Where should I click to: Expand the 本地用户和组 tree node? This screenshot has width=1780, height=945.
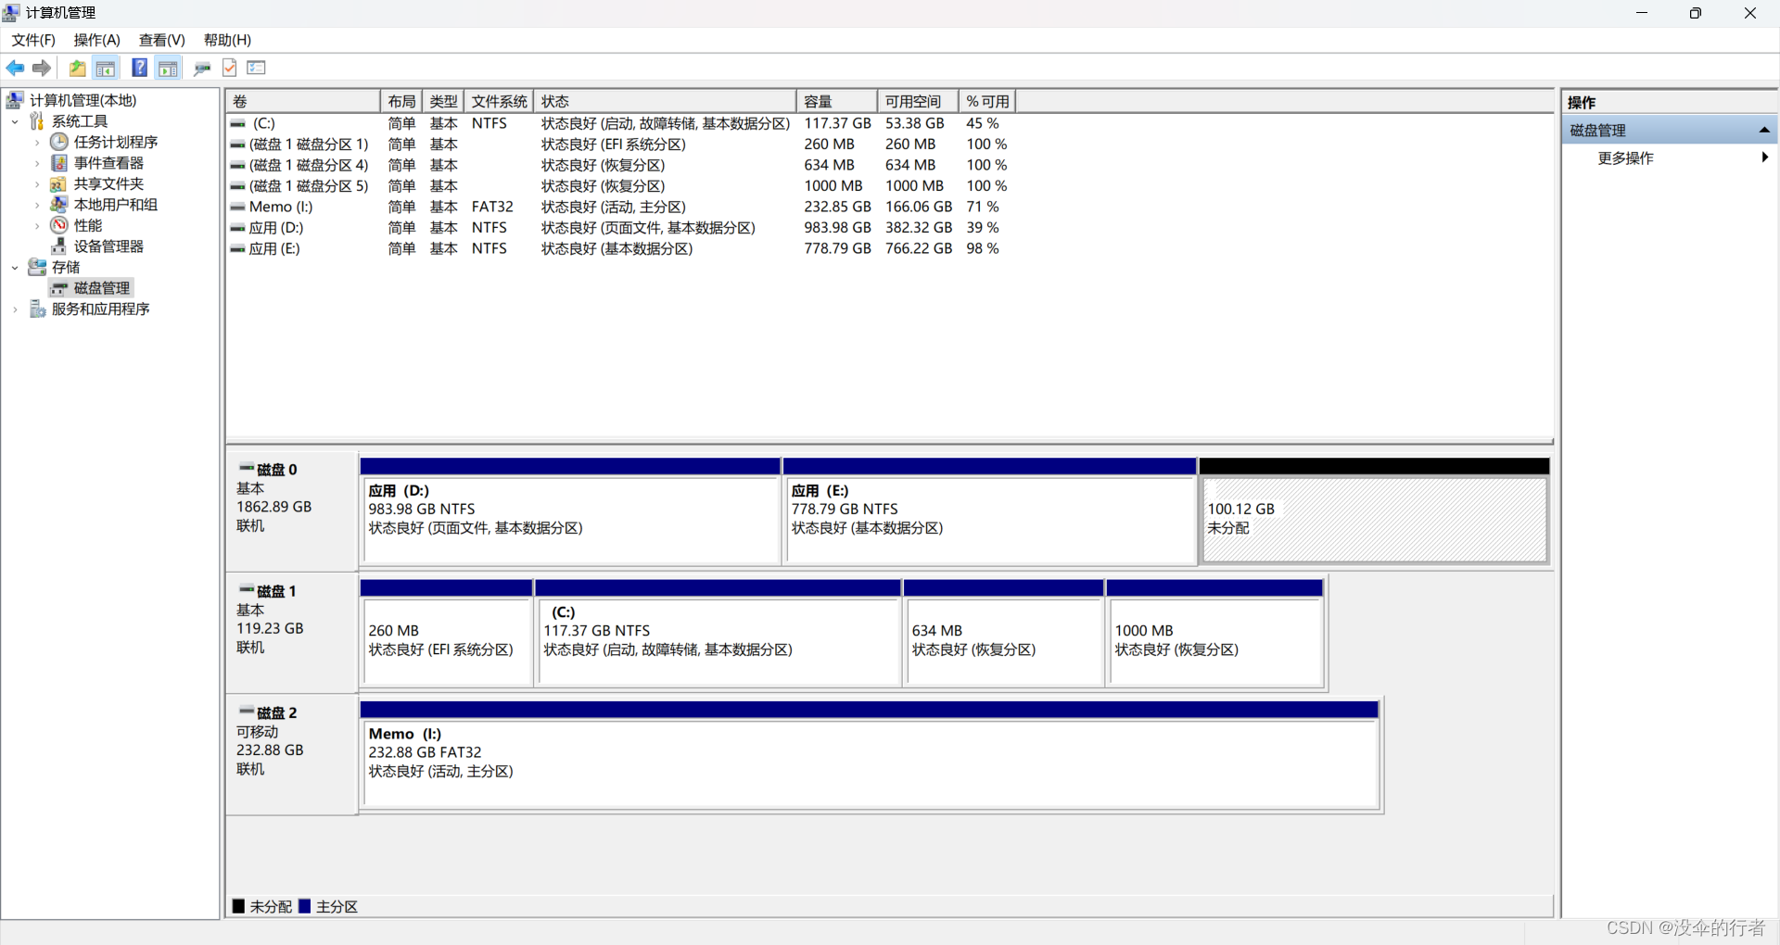click(37, 205)
